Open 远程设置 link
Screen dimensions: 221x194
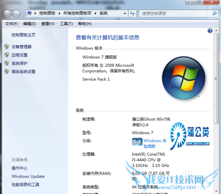[19, 55]
